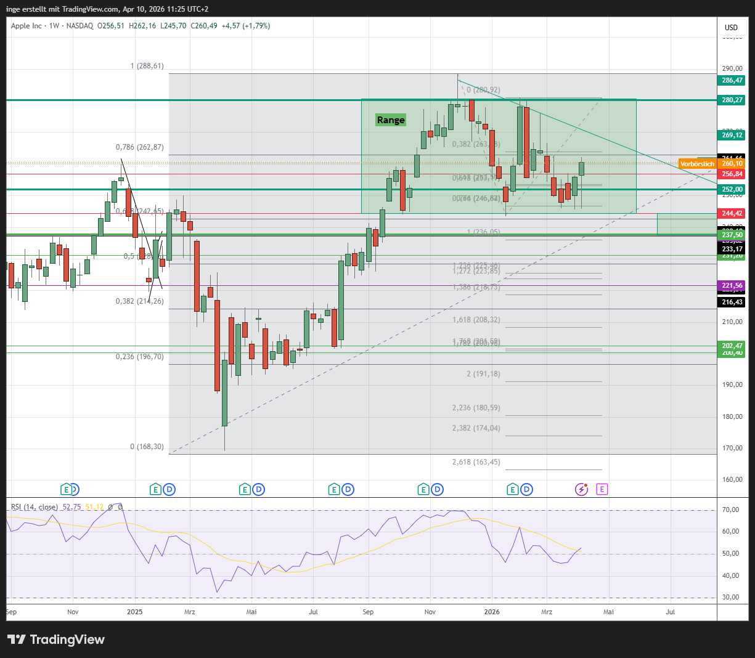755x658 pixels.
Task: Click the high value H262,16
Action: pyautogui.click(x=142, y=26)
